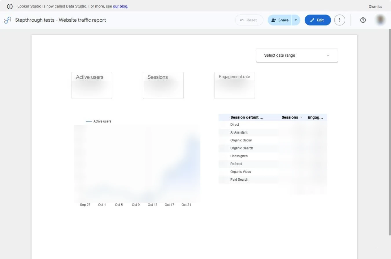The width and height of the screenshot is (391, 259).
Task: Click the Reset button
Action: point(249,20)
